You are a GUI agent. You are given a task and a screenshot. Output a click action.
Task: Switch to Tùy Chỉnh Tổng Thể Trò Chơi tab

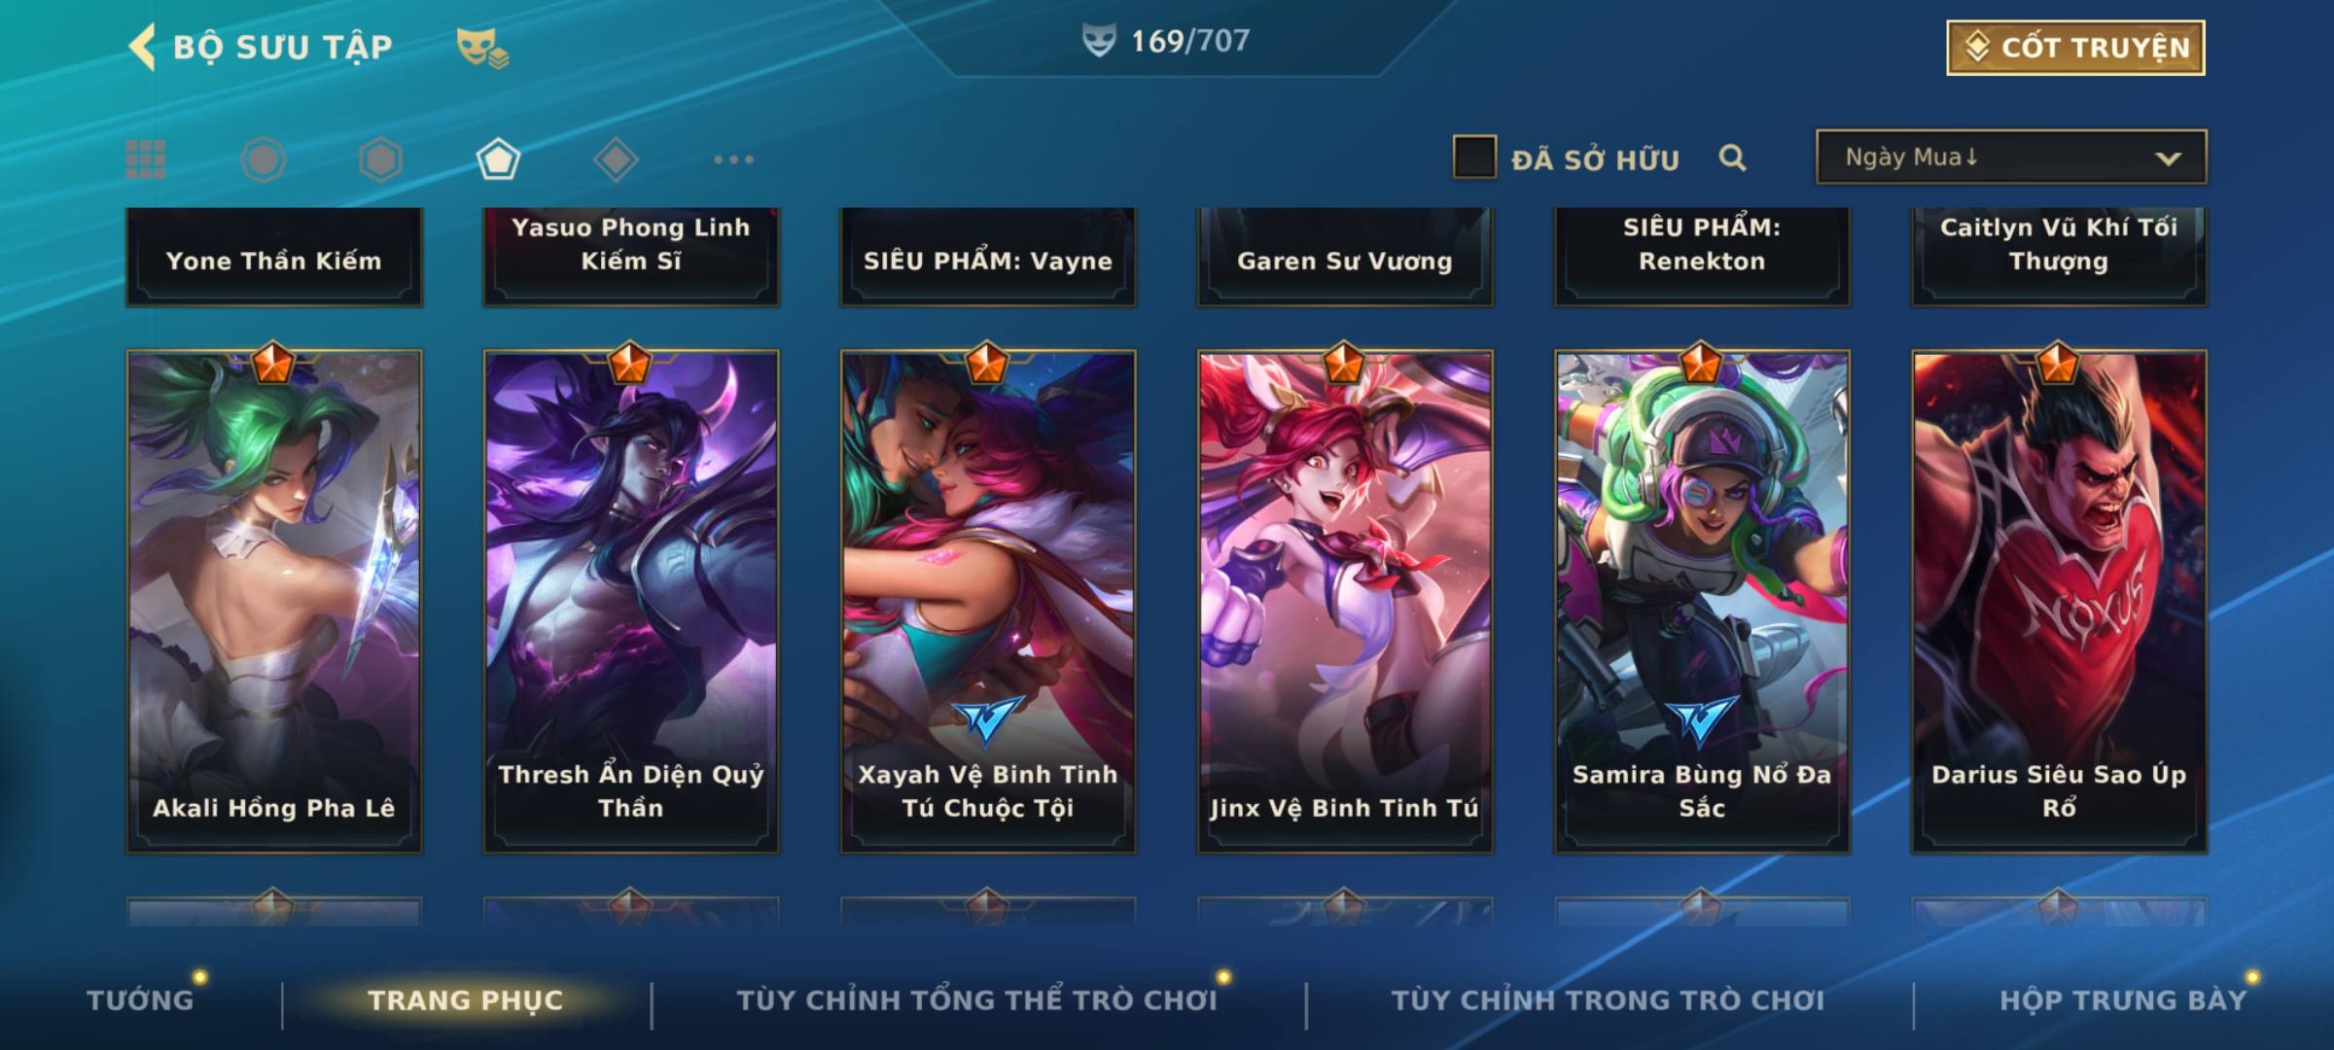click(x=976, y=999)
